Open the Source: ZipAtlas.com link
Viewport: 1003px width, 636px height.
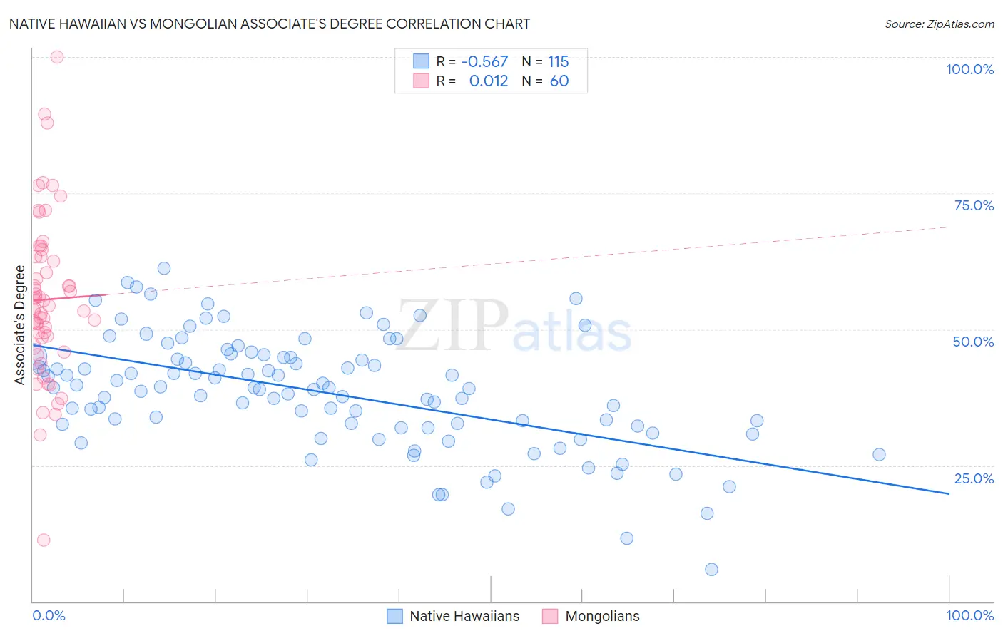940,24
